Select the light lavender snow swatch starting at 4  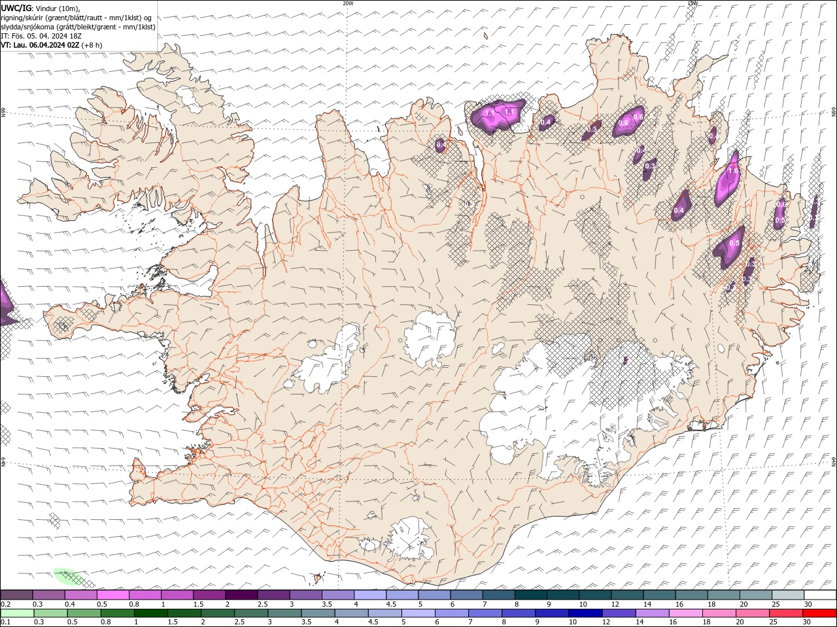coord(369,595)
